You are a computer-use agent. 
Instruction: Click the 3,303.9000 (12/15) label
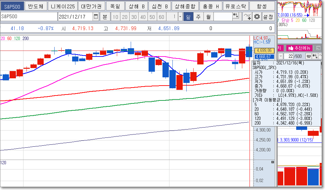pyautogui.click(x=297, y=140)
